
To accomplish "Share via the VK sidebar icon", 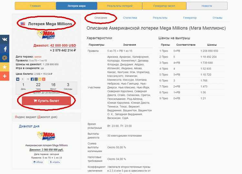I will pos(5,39).
